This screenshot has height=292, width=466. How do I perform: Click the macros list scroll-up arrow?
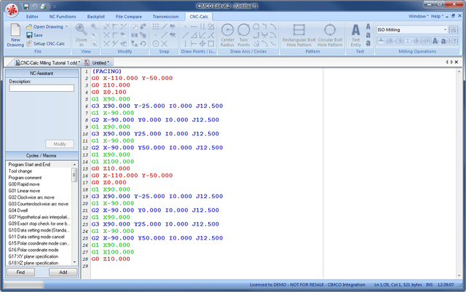(74, 165)
